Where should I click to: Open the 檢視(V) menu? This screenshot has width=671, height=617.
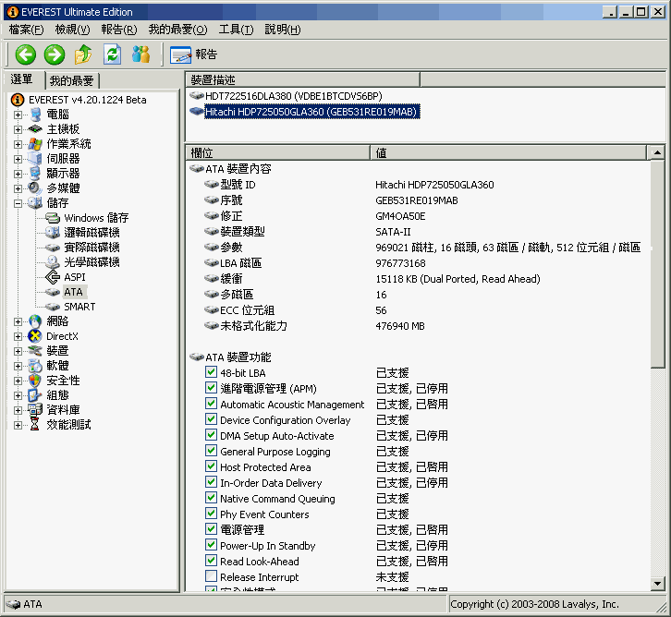73,30
